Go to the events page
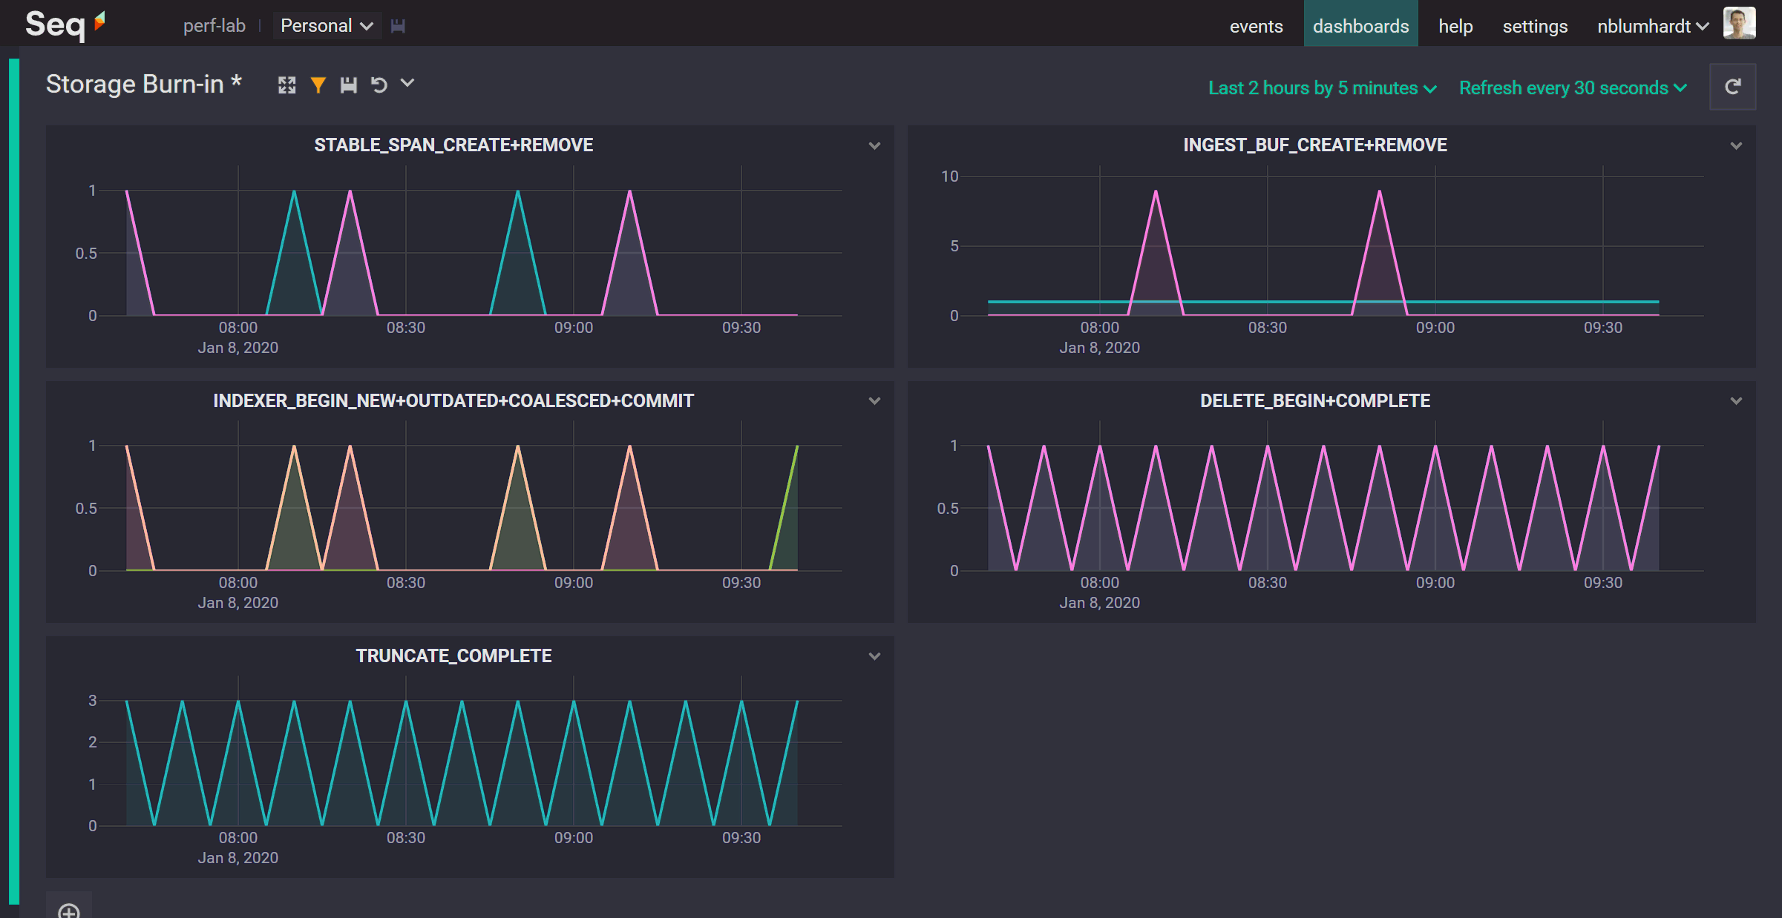This screenshot has height=918, width=1782. 1256,26
